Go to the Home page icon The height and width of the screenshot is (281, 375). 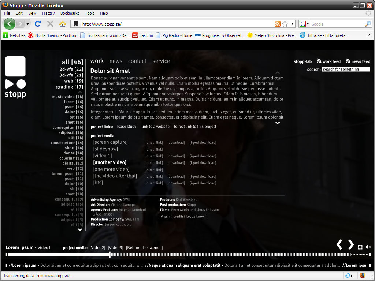[62, 24]
